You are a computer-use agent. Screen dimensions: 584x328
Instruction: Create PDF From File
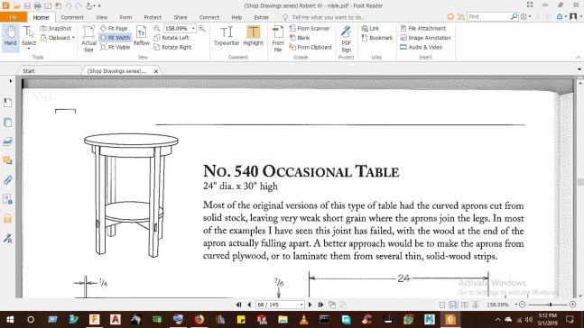pyautogui.click(x=278, y=39)
